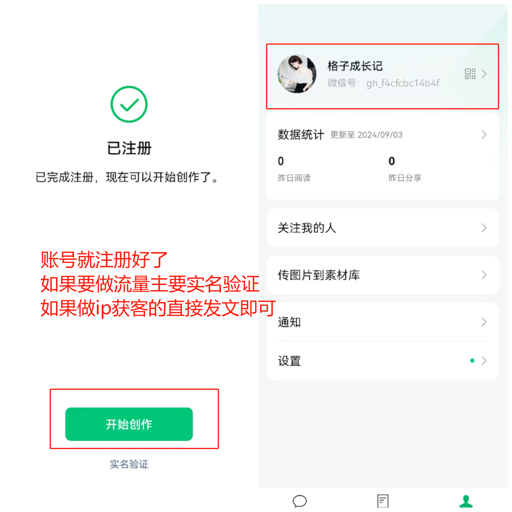512x512 pixels.
Task: Open 设置 settings row
Action: click(x=383, y=361)
